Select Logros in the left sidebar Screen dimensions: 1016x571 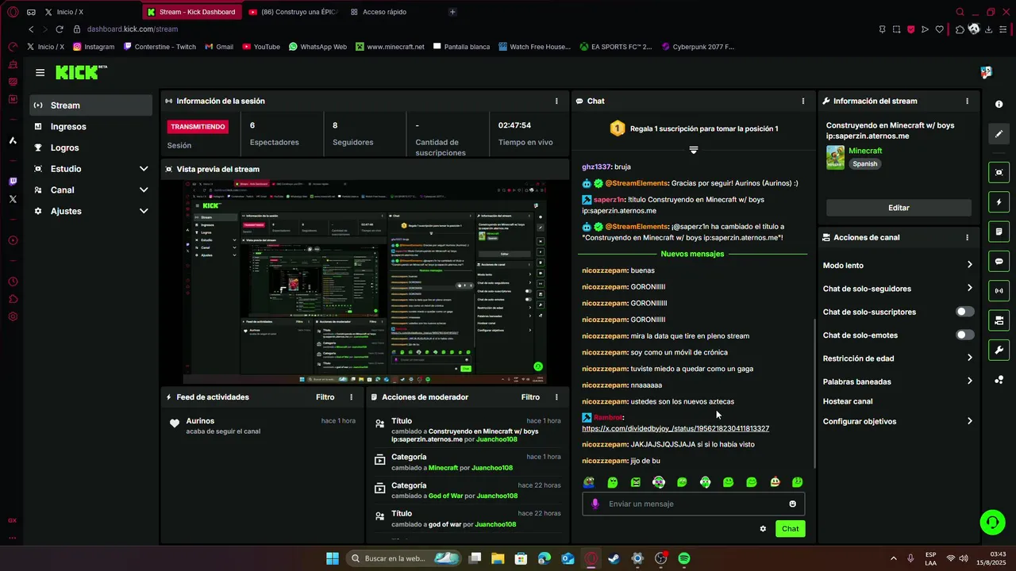click(x=91, y=148)
